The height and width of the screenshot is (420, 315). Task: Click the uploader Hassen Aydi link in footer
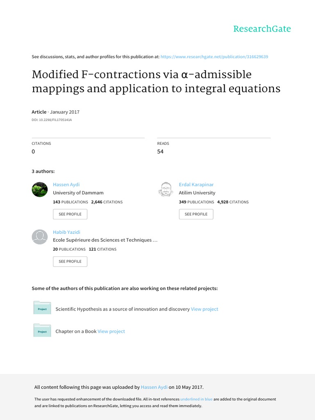[154, 387]
